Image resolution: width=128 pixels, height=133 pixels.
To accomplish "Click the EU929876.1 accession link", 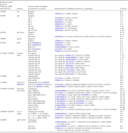I will (x=81, y=101).
